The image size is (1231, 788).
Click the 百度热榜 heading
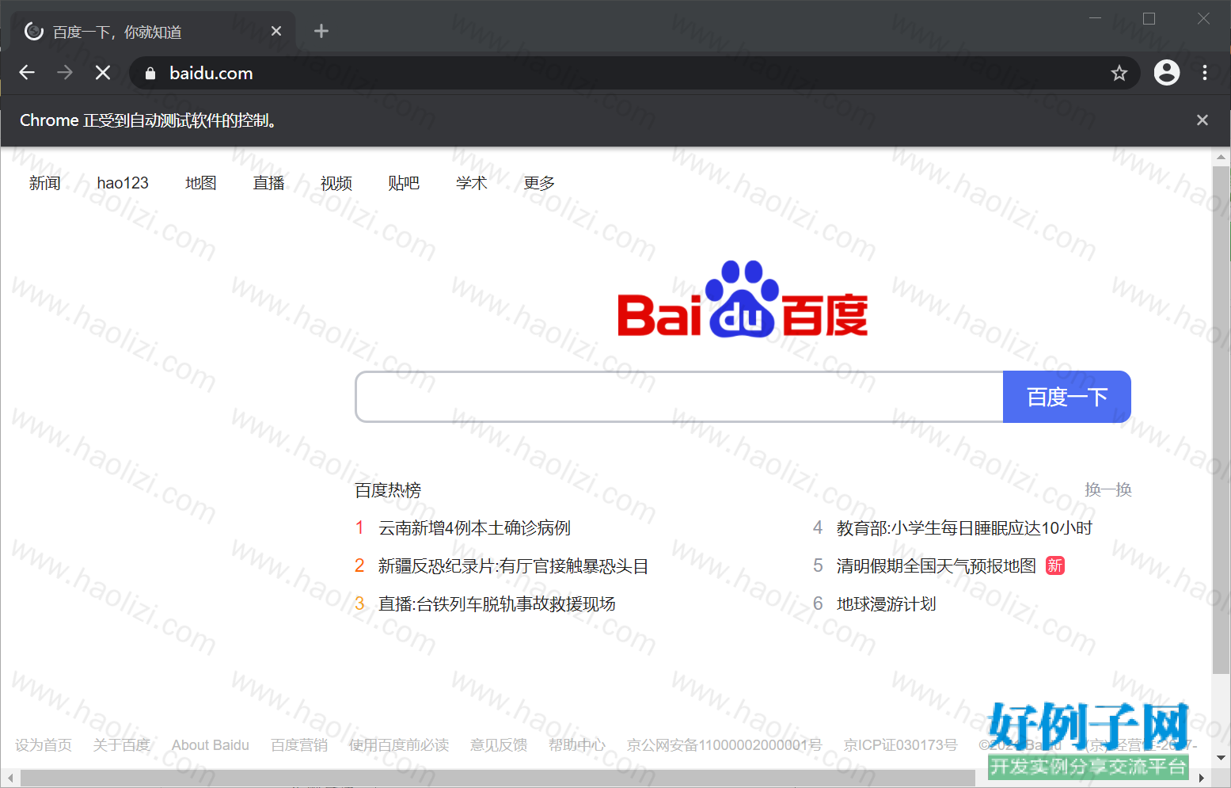pyautogui.click(x=388, y=490)
